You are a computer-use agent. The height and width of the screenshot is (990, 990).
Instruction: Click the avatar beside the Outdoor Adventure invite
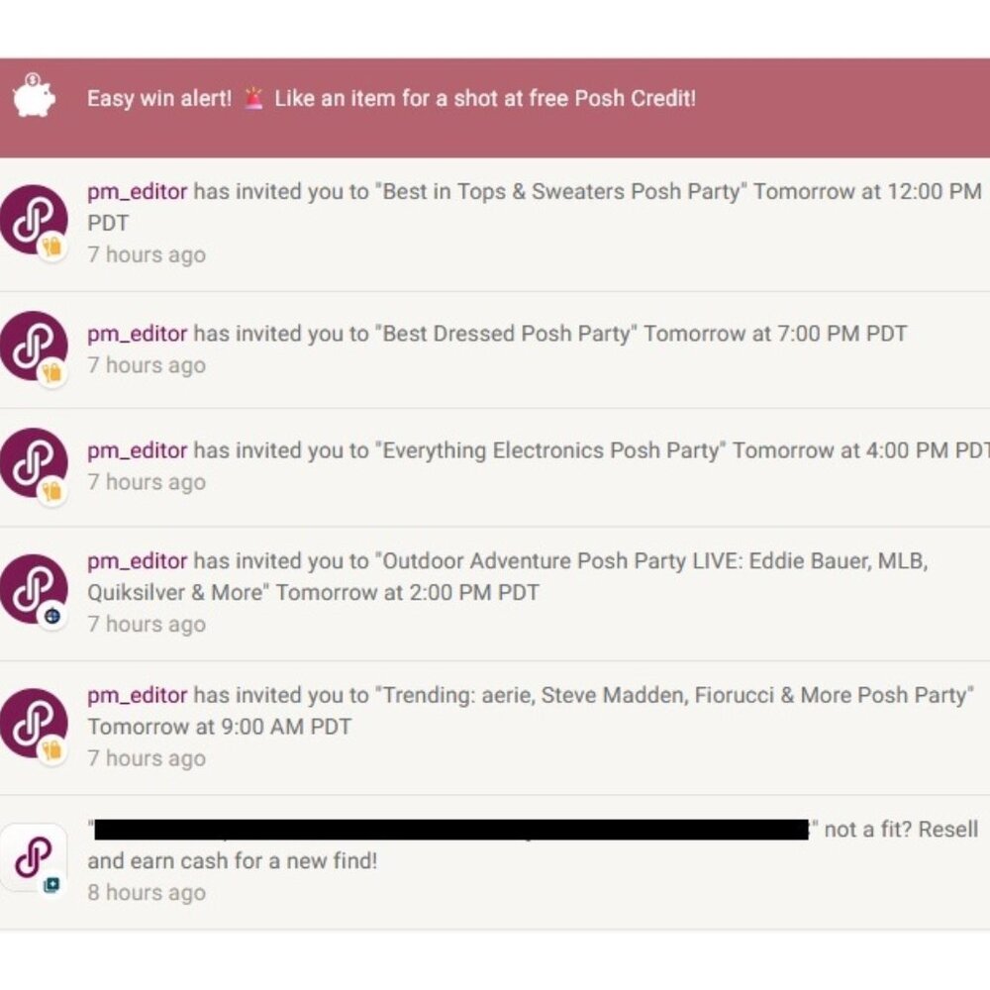click(34, 589)
